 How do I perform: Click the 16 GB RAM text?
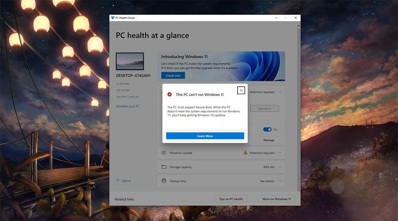123,83
